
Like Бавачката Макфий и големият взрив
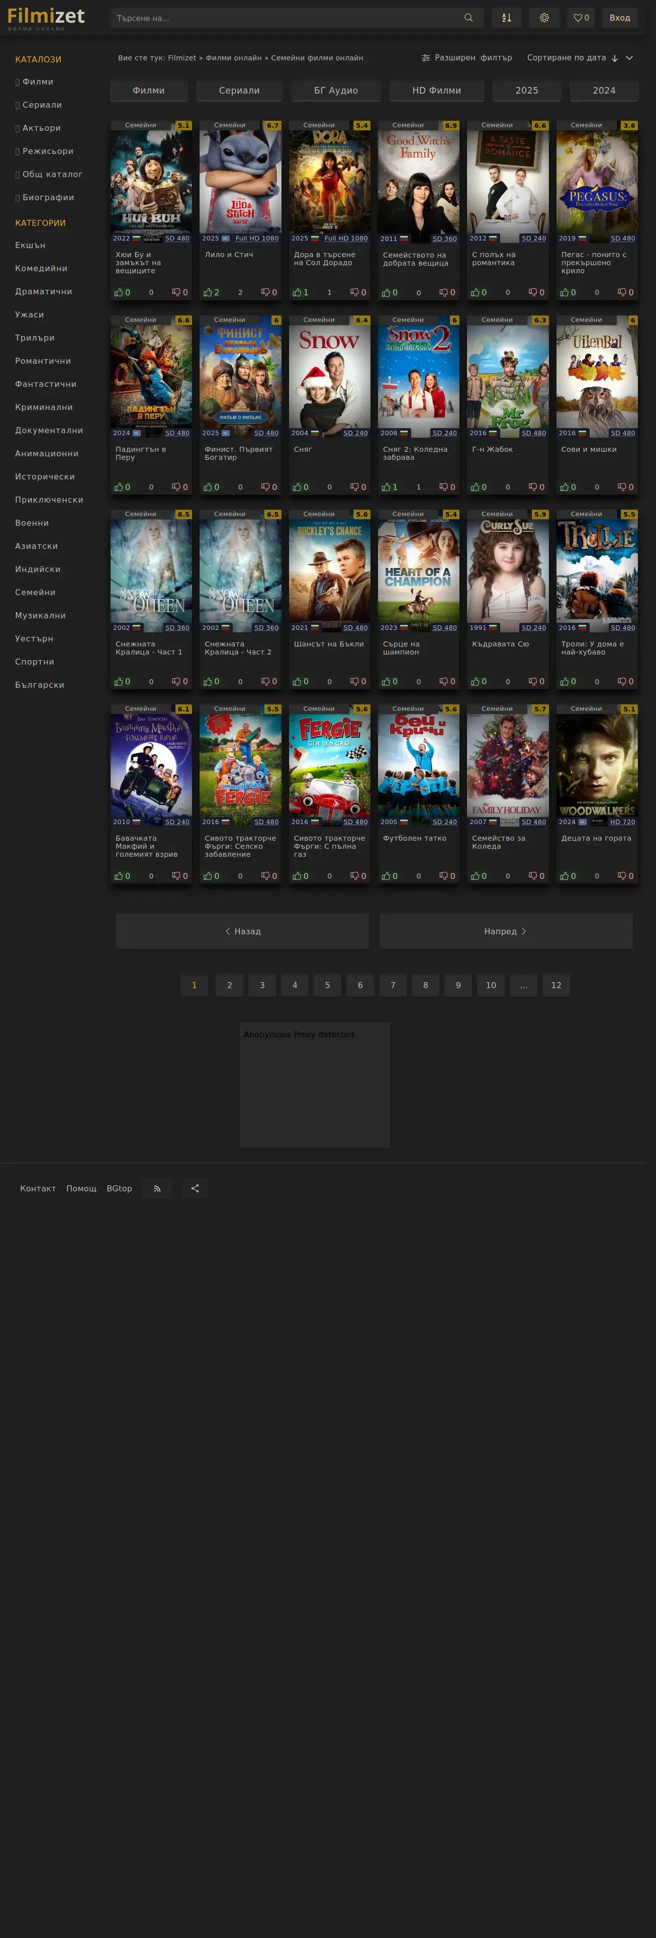(122, 876)
